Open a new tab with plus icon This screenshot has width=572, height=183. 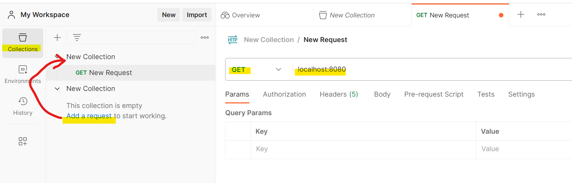click(x=521, y=15)
